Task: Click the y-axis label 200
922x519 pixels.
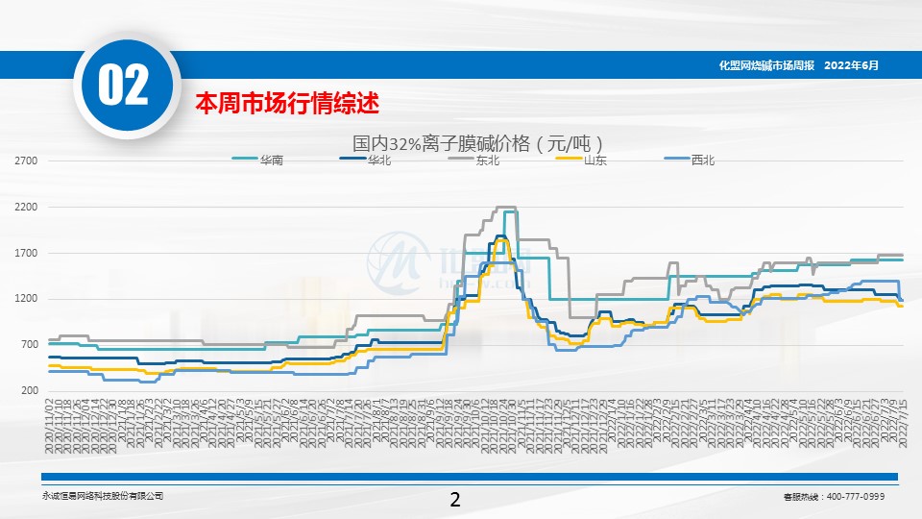Action: [30, 391]
